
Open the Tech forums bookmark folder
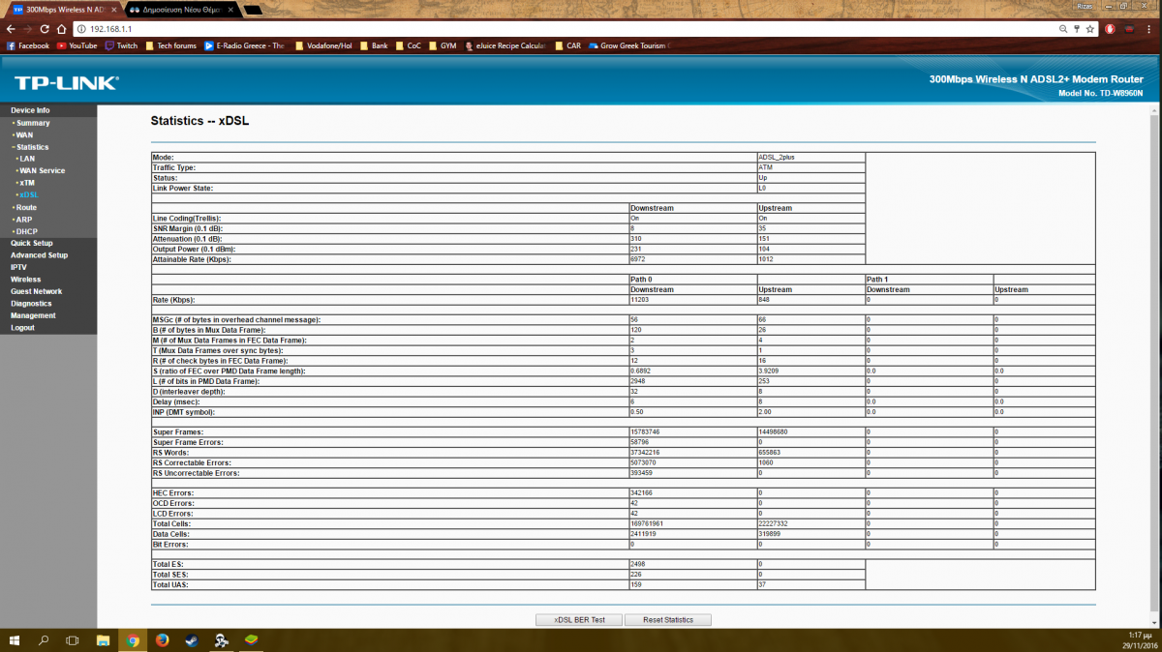pos(170,45)
